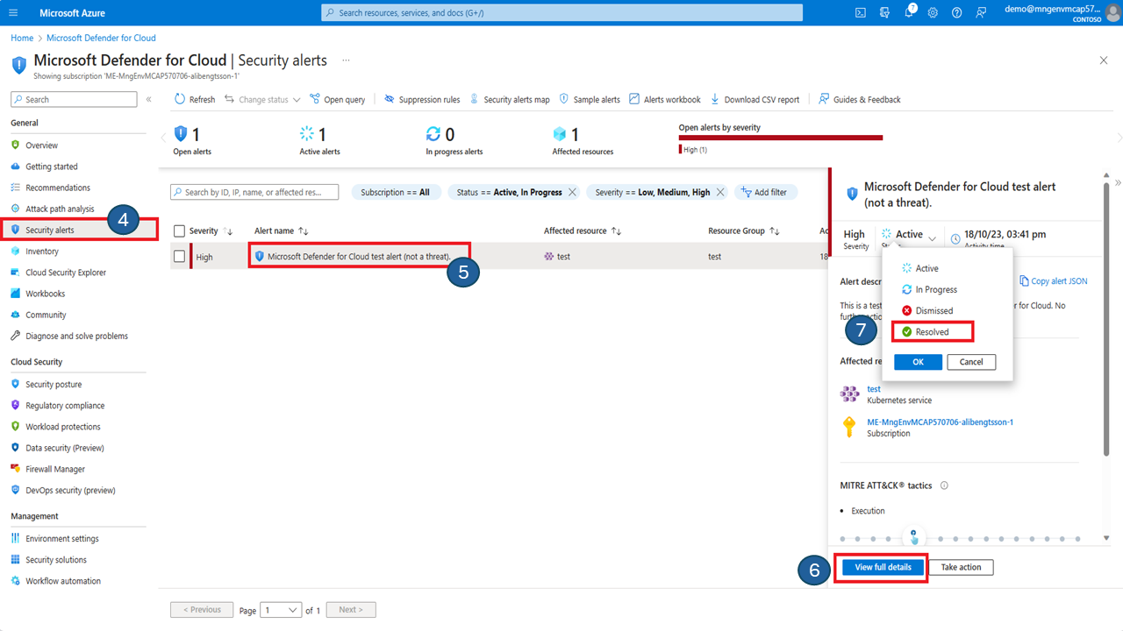
Task: Click the MITRE tactics timeline marker
Action: coord(914,537)
